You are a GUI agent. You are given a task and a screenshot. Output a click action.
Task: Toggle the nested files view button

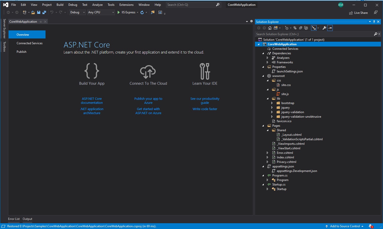click(314, 28)
